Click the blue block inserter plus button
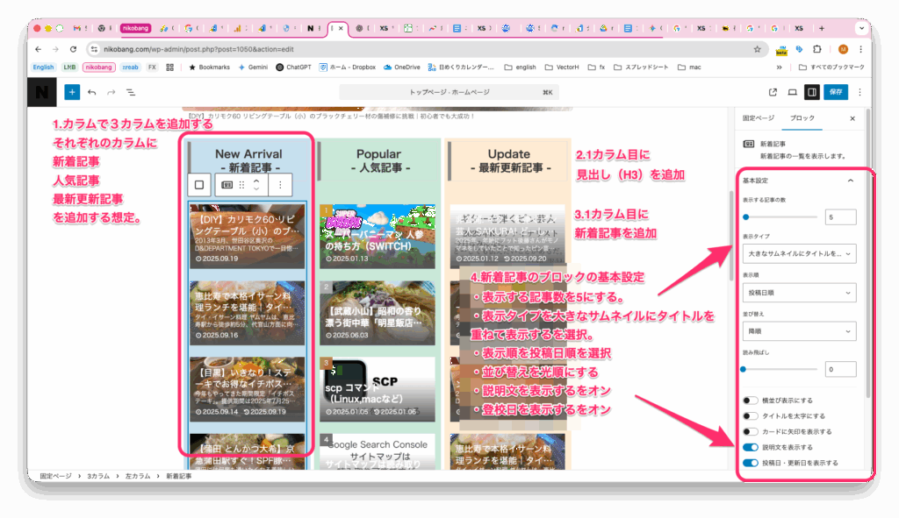This screenshot has height=518, width=899. point(72,91)
